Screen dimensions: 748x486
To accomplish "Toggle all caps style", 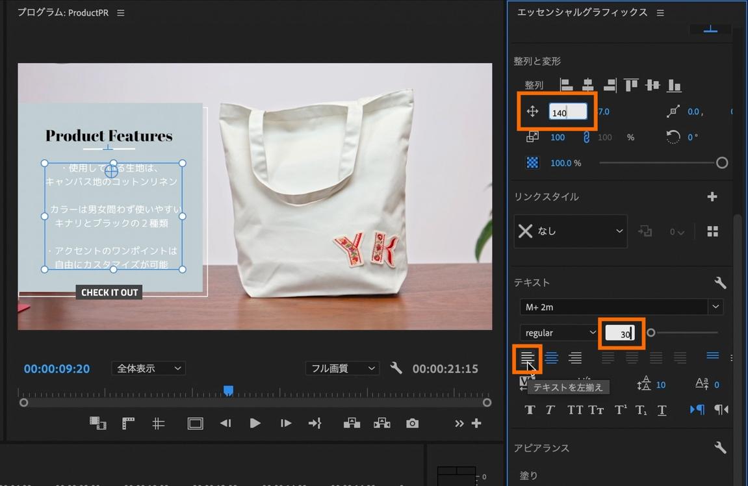I will click(x=575, y=410).
